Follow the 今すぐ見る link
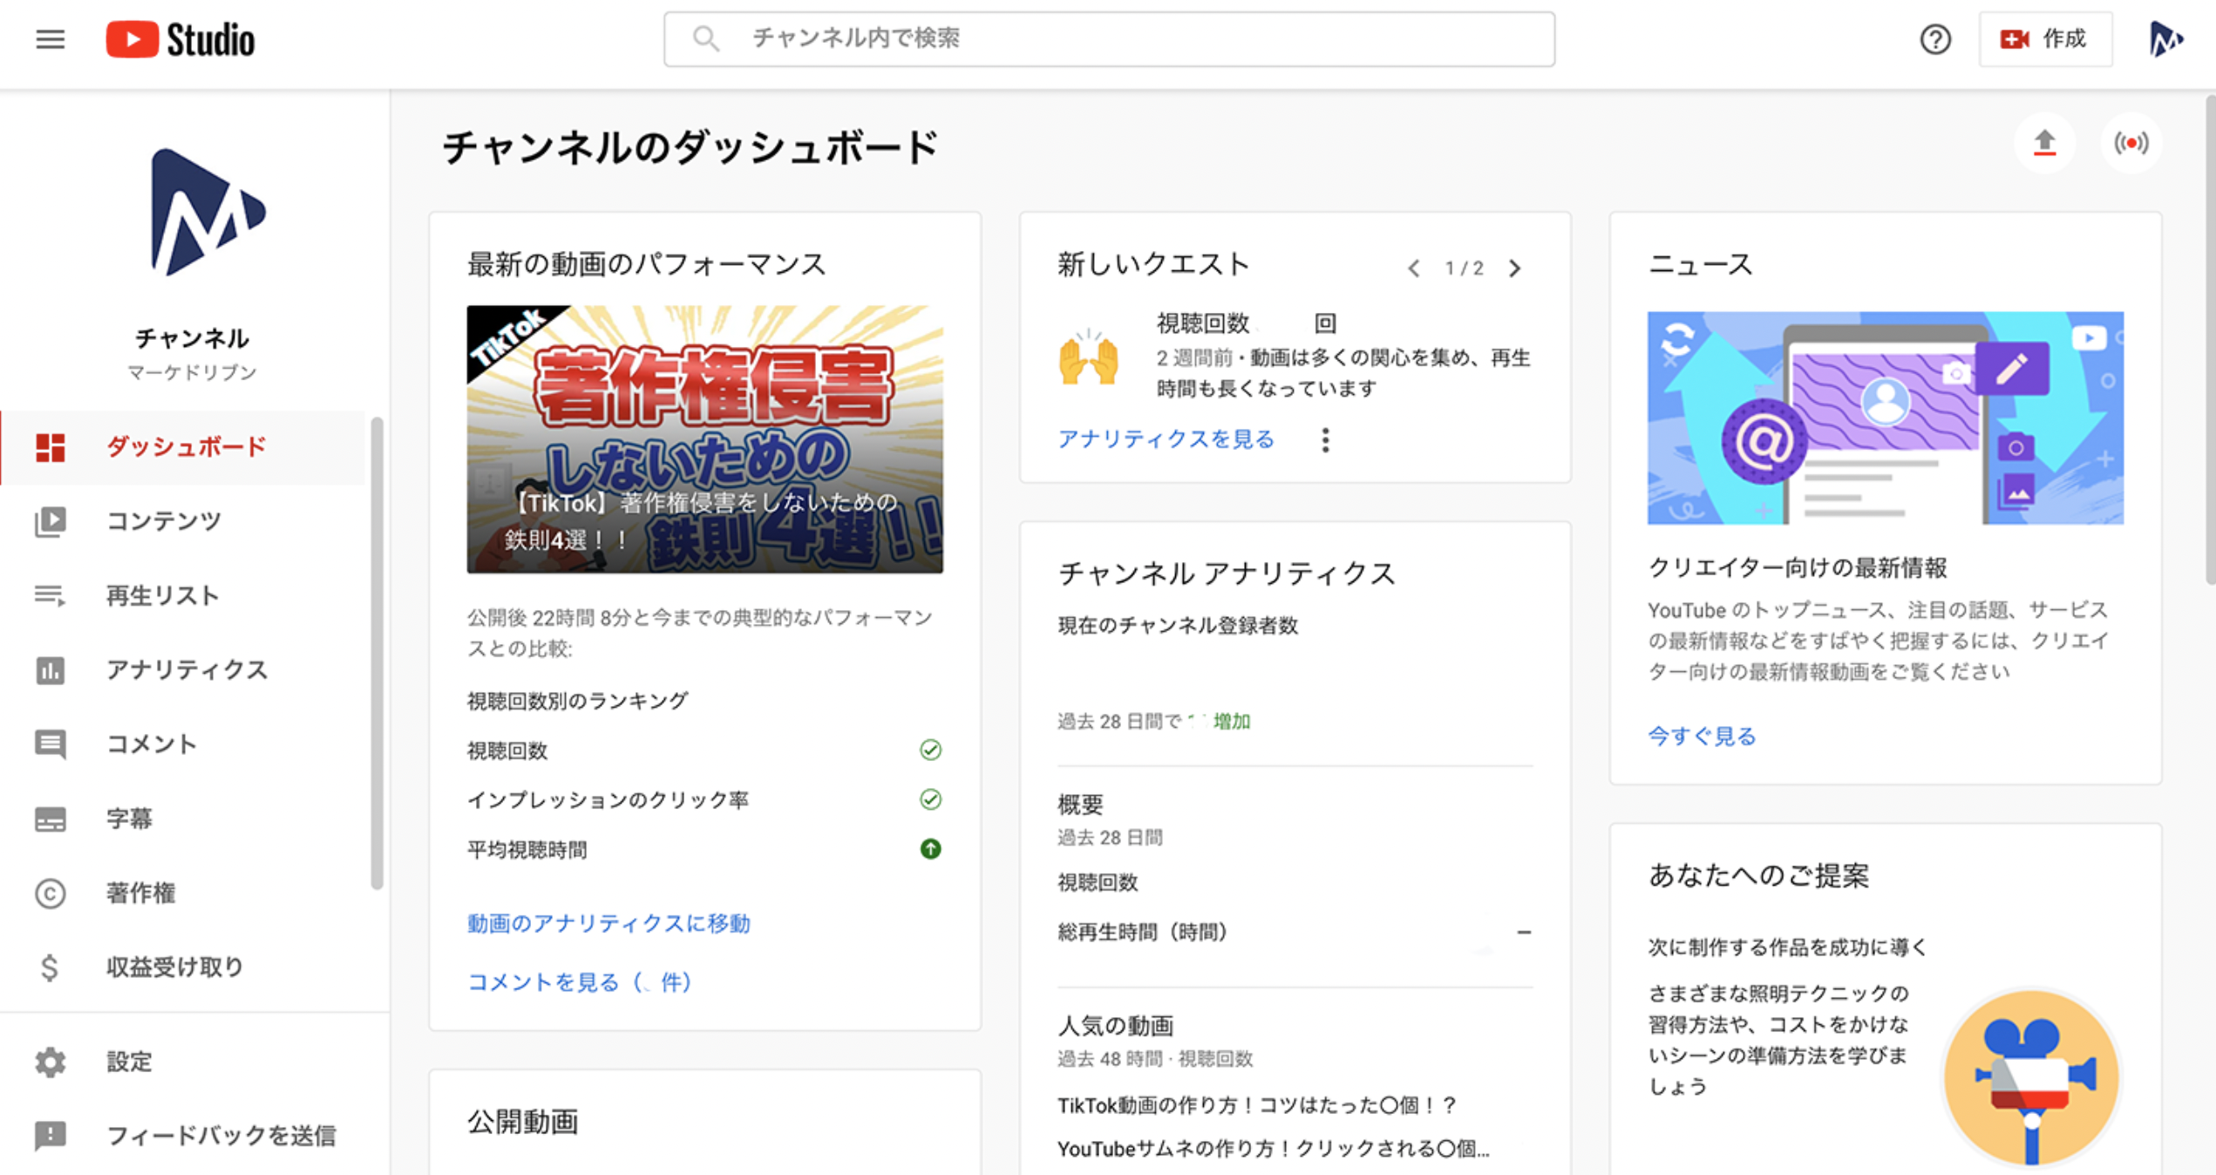This screenshot has width=2216, height=1175. click(x=1701, y=737)
